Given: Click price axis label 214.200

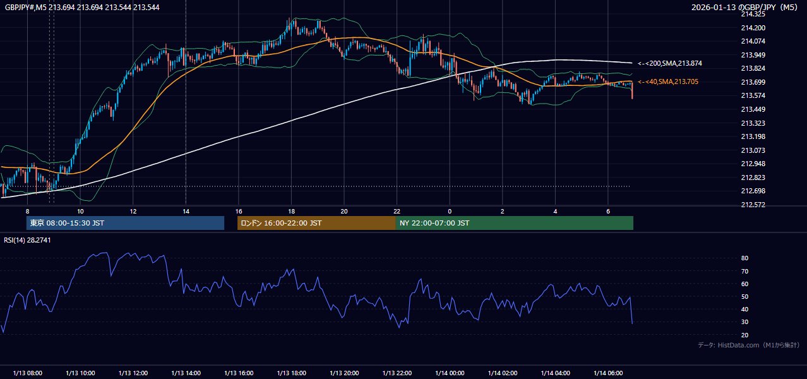Looking at the screenshot, I should (753, 28).
